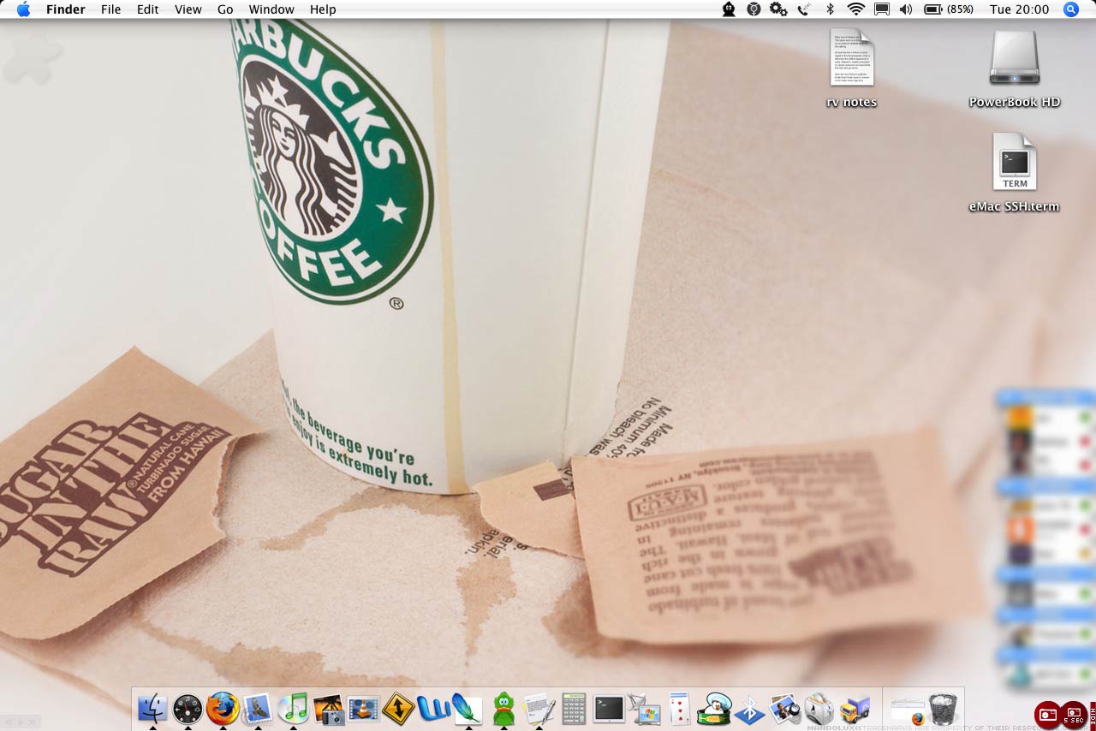Open Firefox from the Dock
The height and width of the screenshot is (731, 1096).
[223, 709]
